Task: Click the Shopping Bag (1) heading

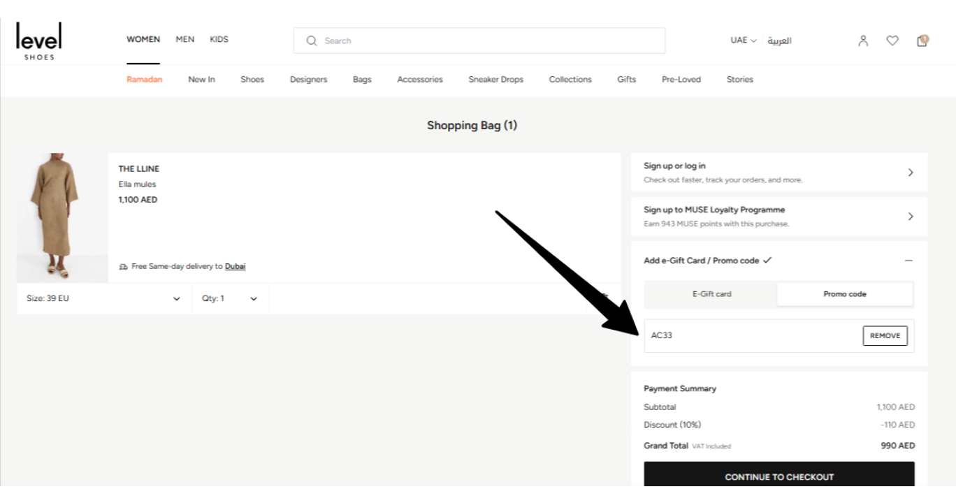Action: 472,126
